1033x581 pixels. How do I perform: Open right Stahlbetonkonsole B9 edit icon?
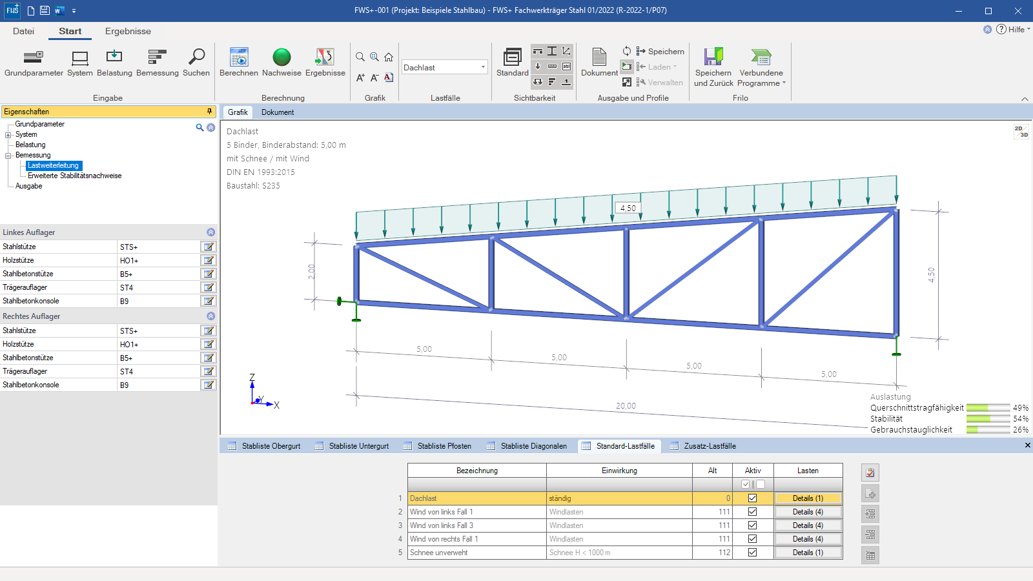point(209,385)
